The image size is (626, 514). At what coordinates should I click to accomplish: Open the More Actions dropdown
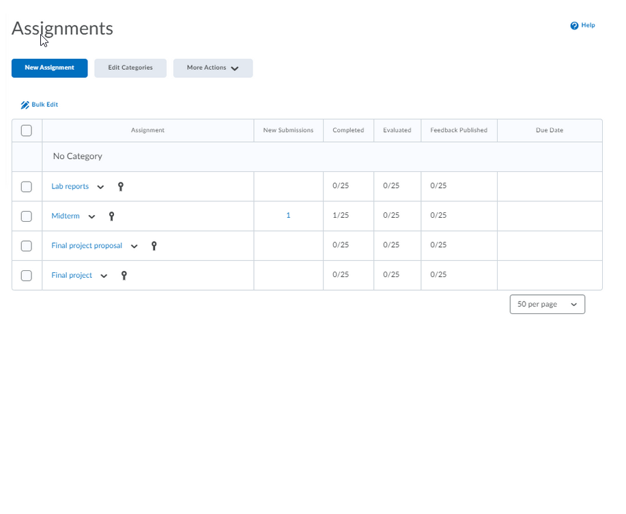tap(212, 68)
